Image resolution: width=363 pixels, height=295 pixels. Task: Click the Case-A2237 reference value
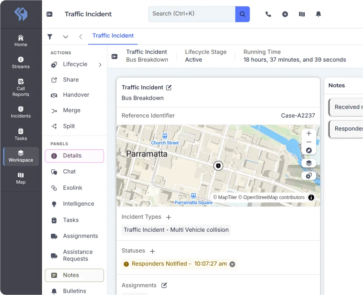(298, 115)
